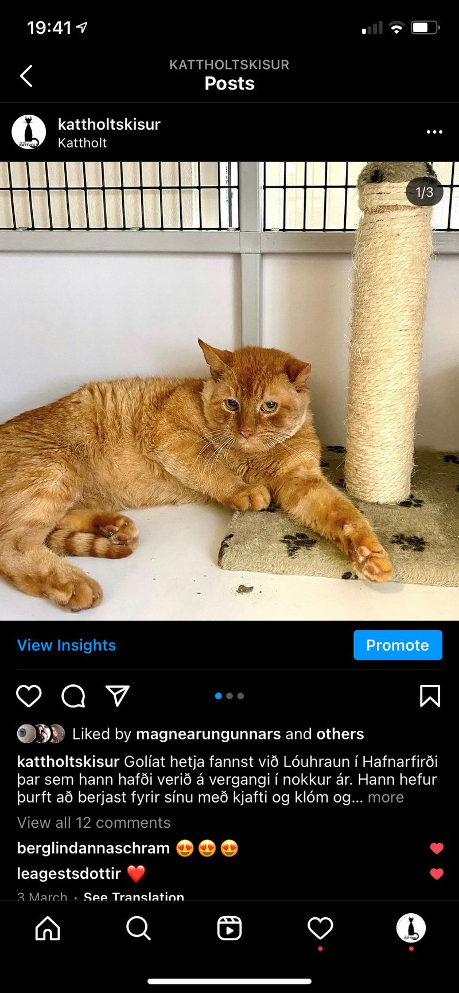
Task: Open Search tab in bottom bar
Action: [x=138, y=928]
